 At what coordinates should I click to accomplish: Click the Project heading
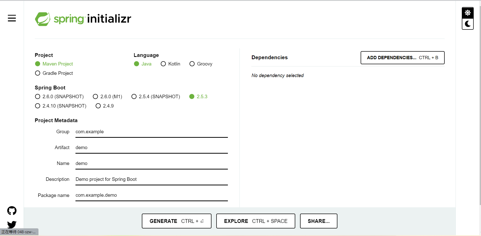(x=44, y=55)
